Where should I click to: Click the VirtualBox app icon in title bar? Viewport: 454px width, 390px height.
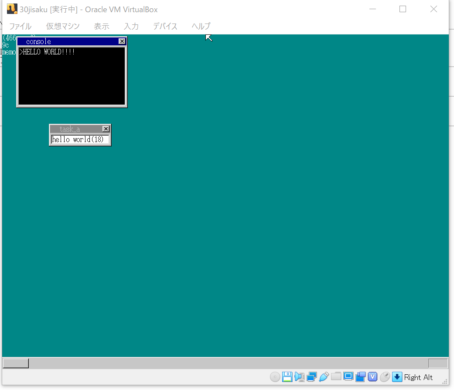click(x=12, y=9)
